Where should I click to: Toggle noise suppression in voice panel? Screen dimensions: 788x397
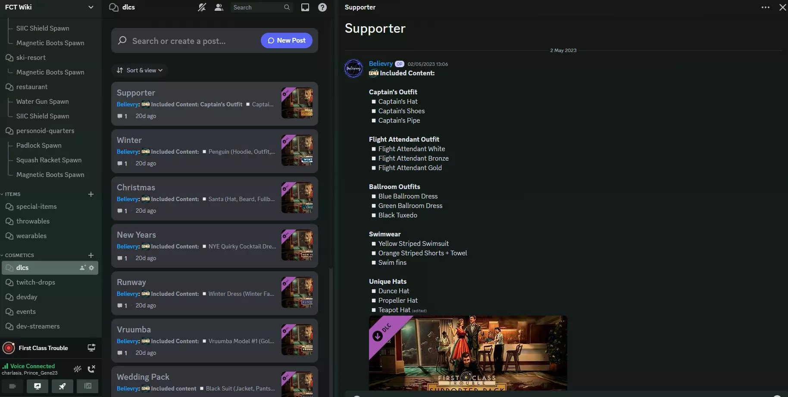coord(78,369)
